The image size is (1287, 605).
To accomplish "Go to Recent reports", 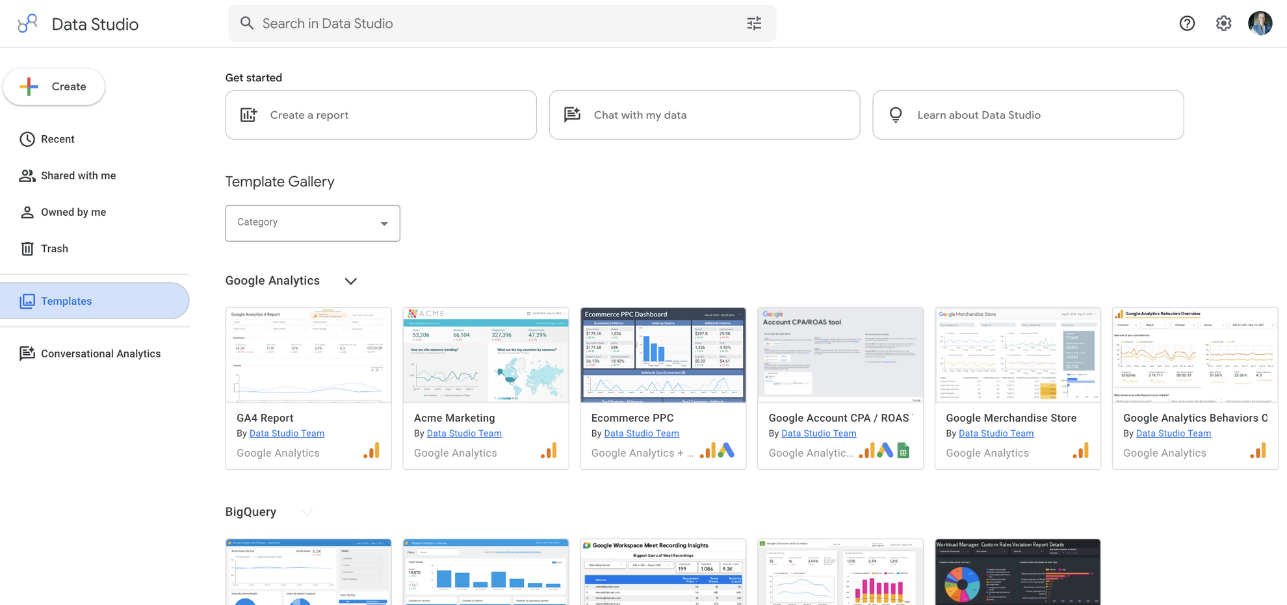I will 57,139.
